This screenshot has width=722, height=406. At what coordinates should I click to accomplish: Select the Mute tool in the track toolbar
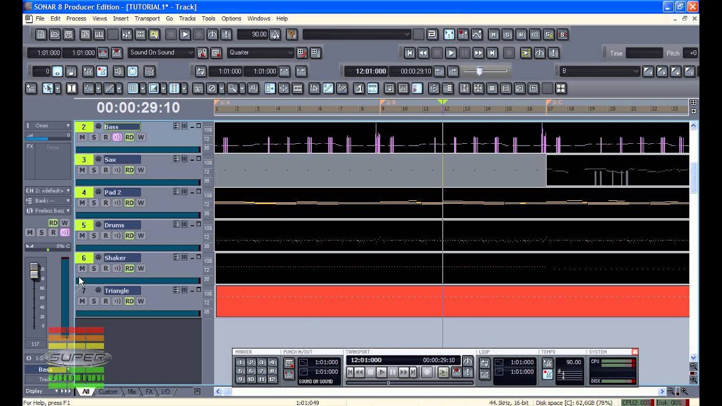pos(212,89)
